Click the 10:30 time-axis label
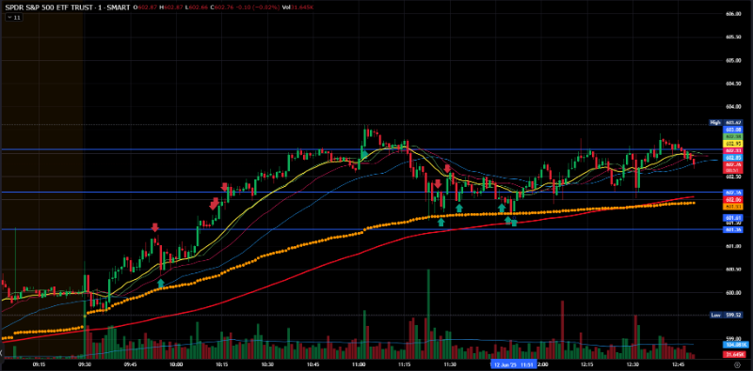The height and width of the screenshot is (371, 753). coord(267,364)
